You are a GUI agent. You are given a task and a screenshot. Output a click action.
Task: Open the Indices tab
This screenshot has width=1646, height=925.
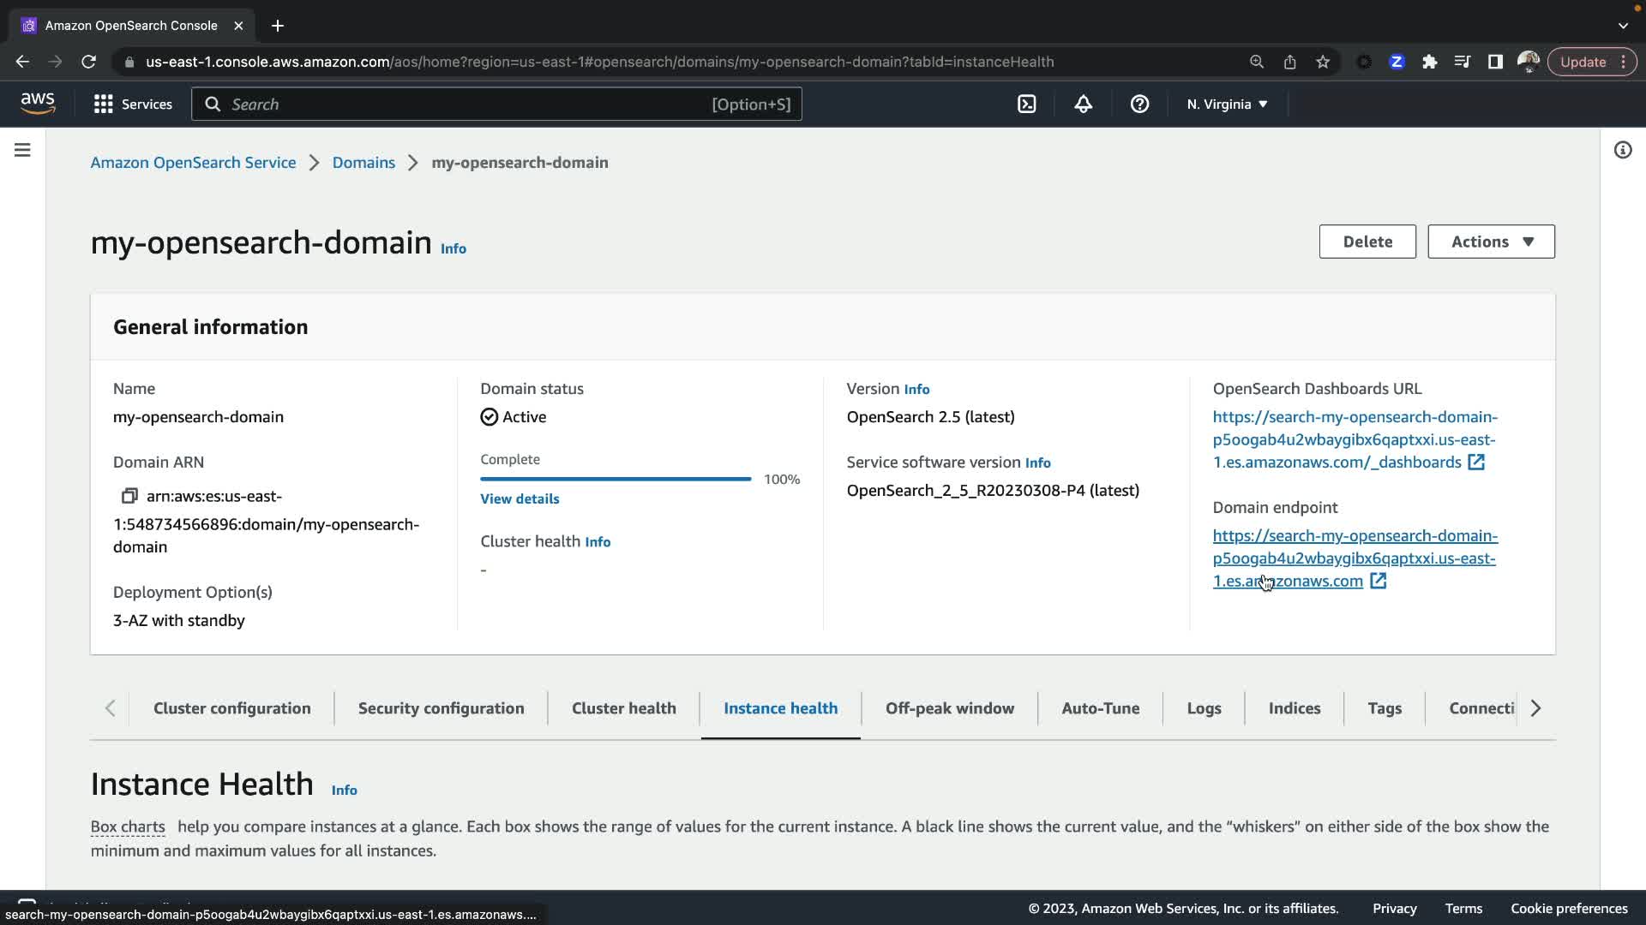tap(1294, 708)
